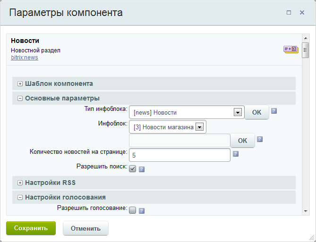This screenshot has height=242, width=316.
Task: Open the Тип инфоблока dropdown
Action: (x=238, y=112)
